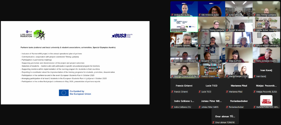Select Marija Panijan's video tile

pyautogui.click(x=239, y=70)
